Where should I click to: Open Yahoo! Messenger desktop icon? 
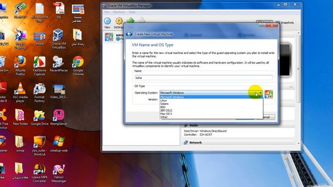pos(59,169)
